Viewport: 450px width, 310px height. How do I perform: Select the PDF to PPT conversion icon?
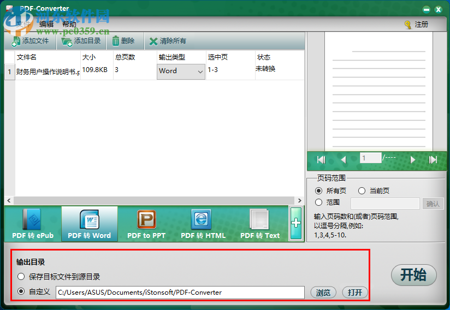[x=146, y=224]
